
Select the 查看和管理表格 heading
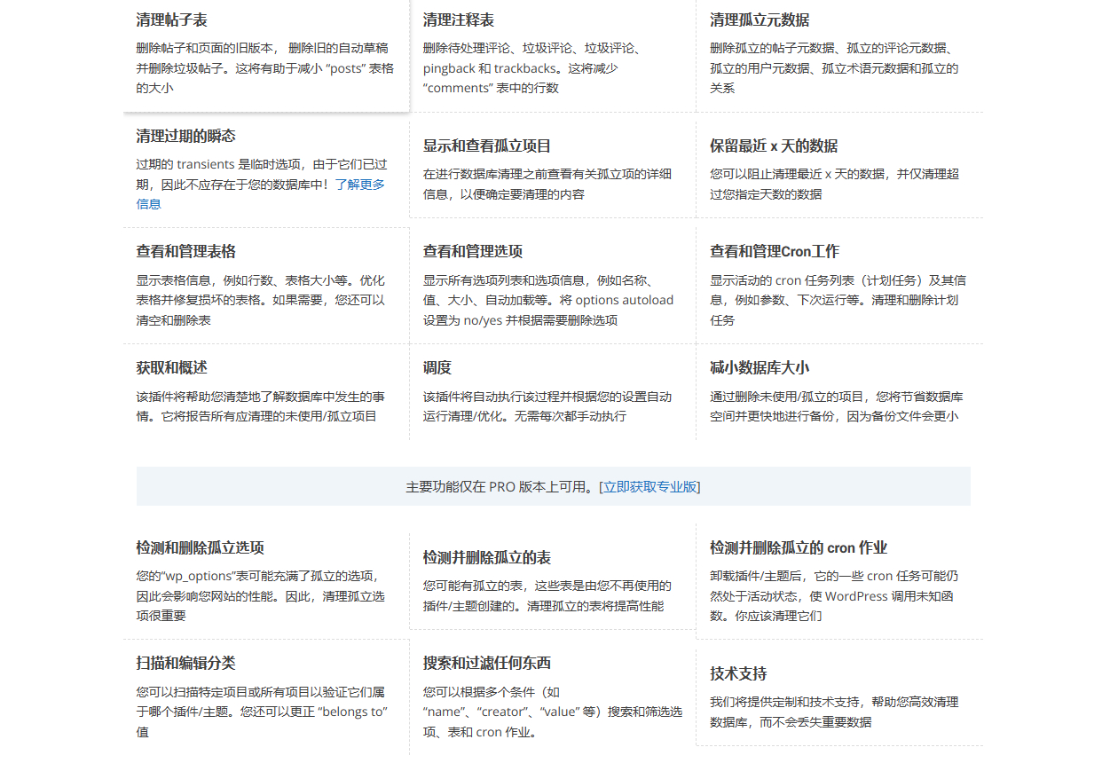pos(186,251)
